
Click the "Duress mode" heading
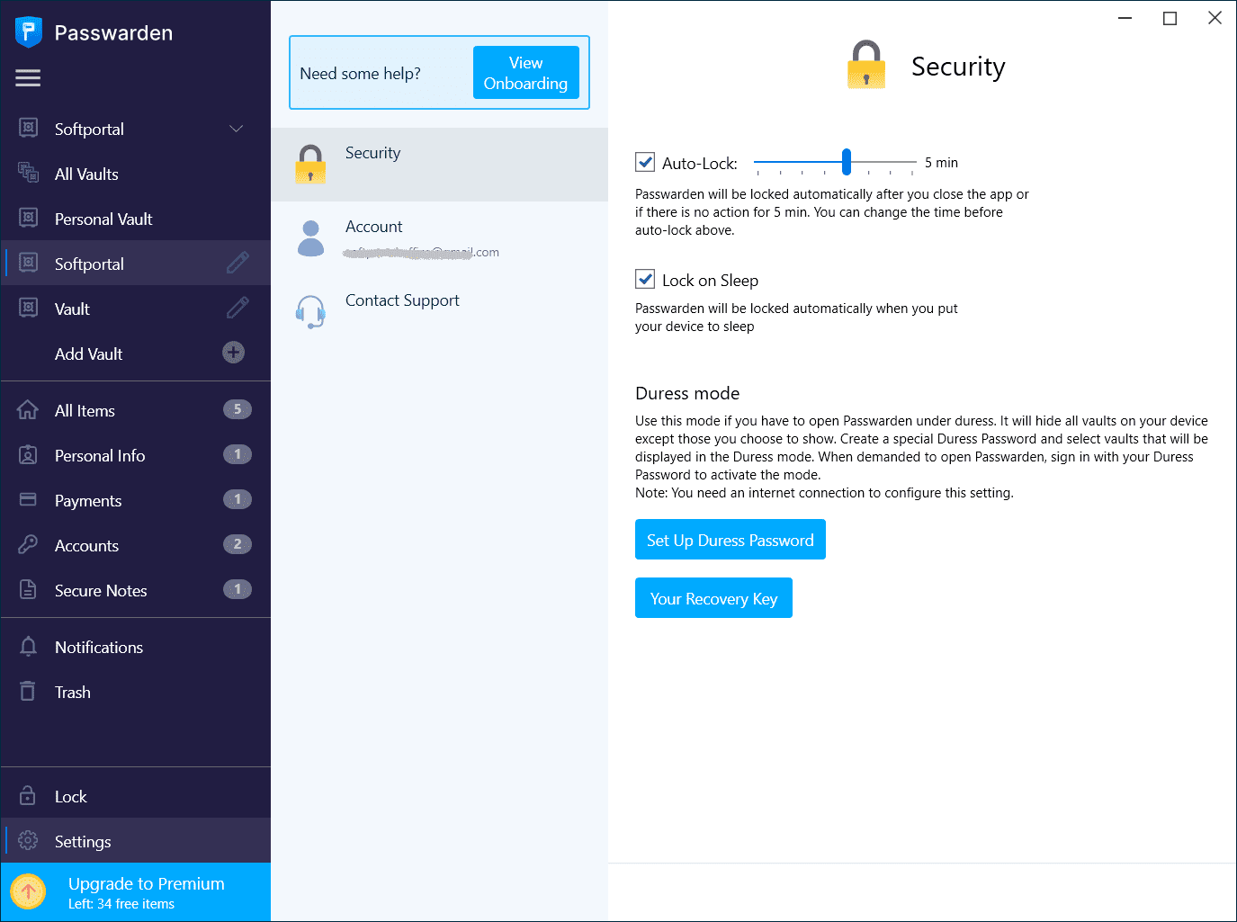687,393
